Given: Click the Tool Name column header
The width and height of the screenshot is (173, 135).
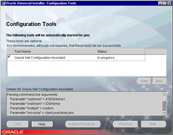Looking at the screenshot, I should pos(55,52).
